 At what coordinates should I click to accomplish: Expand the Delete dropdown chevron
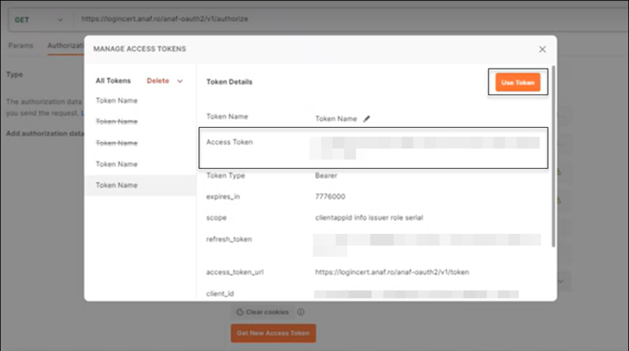180,81
